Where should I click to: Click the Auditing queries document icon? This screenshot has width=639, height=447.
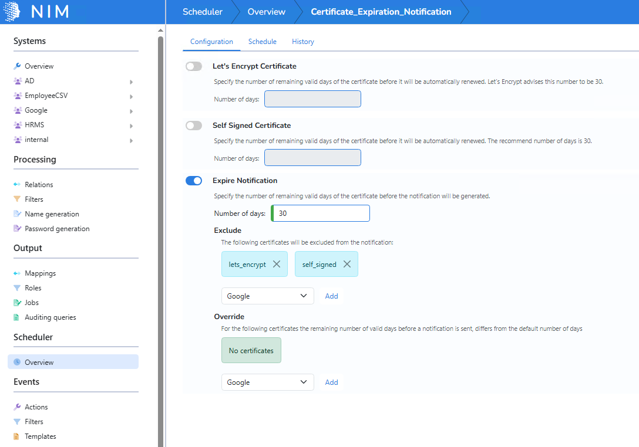coord(17,317)
